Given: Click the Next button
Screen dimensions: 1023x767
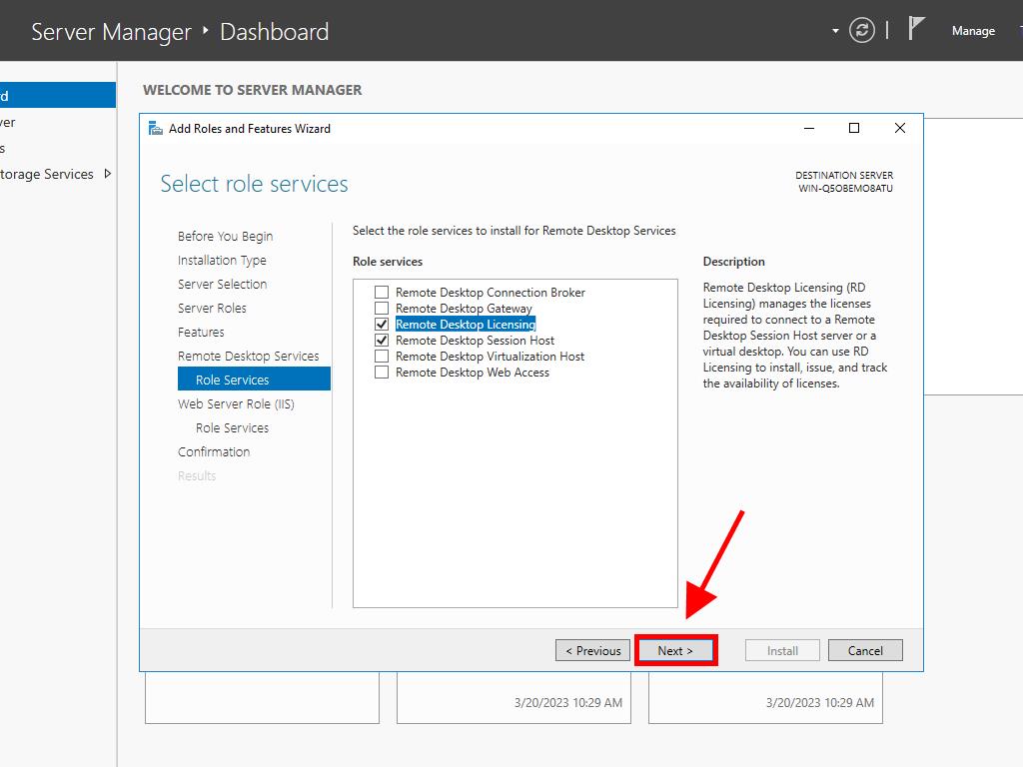Looking at the screenshot, I should tap(675, 651).
